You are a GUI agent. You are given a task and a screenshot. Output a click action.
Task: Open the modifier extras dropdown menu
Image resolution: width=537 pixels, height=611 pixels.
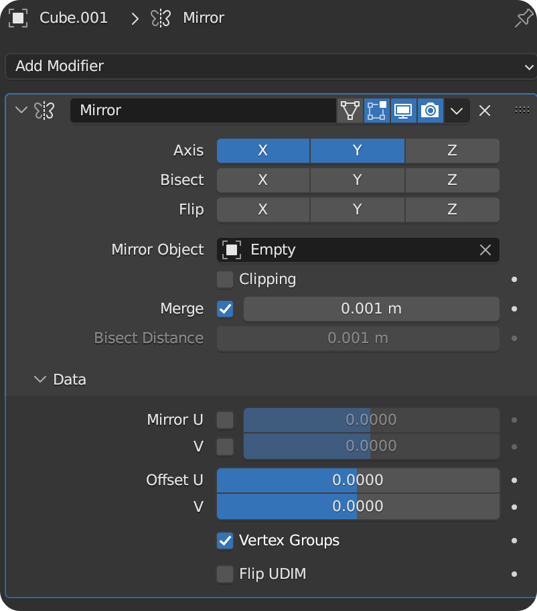(x=457, y=111)
